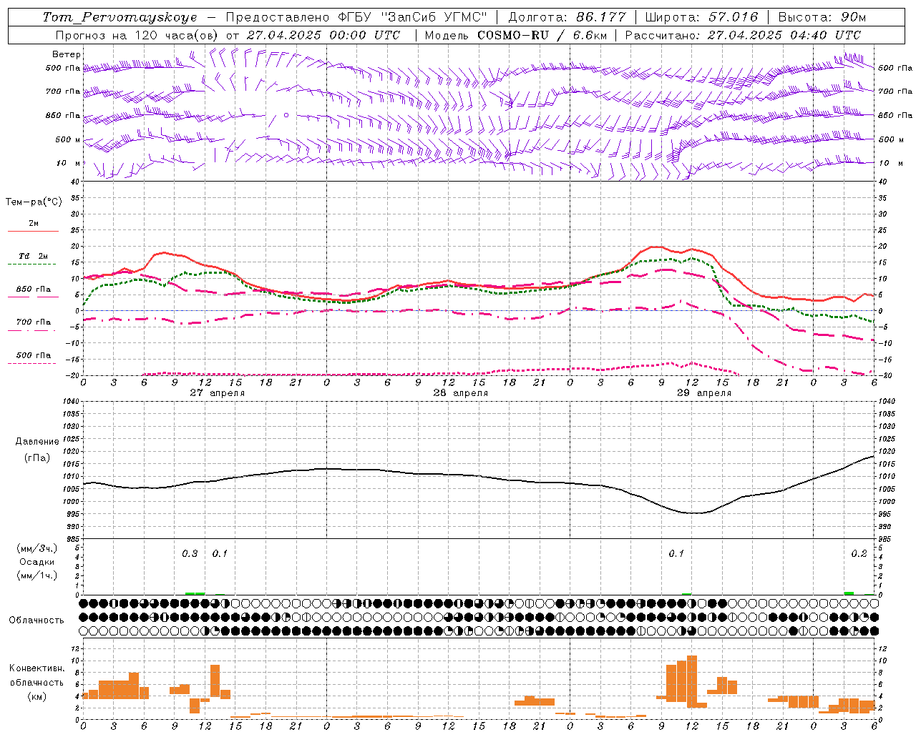The height and width of the screenshot is (732, 916).
Task: Select the provider text ФГБУ "ЗапСиб УГМС"
Action: tap(412, 17)
